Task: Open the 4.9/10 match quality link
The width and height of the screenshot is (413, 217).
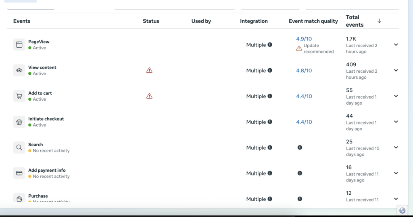Action: point(304,39)
